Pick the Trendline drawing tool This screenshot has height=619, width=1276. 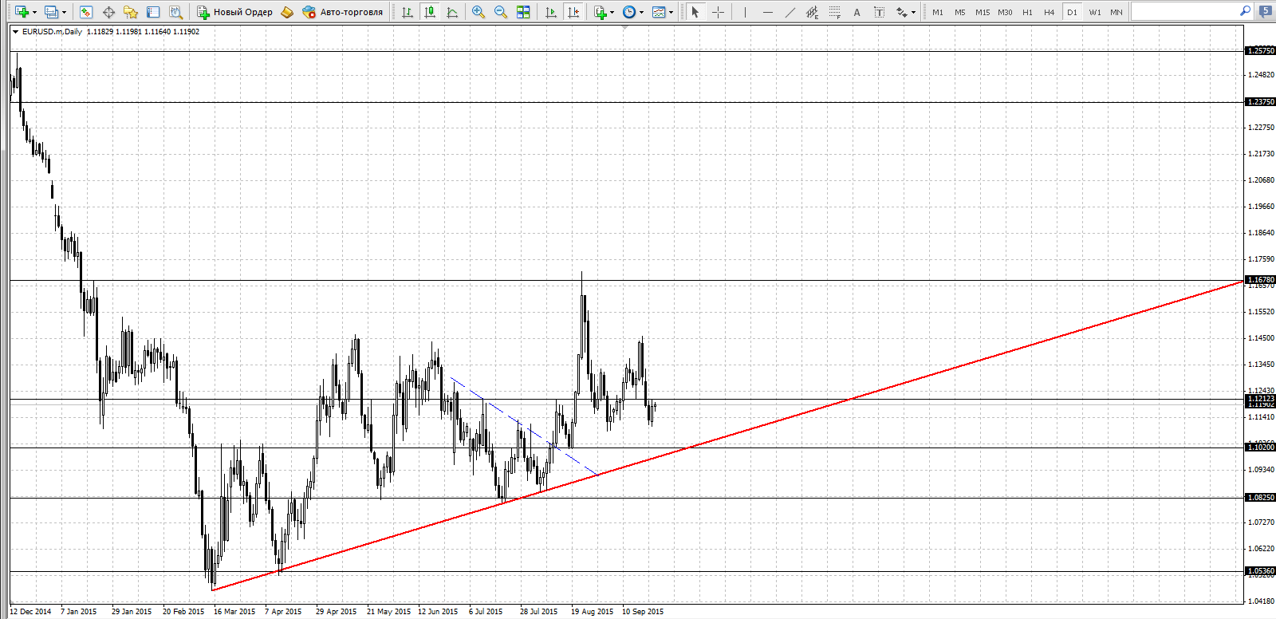tap(790, 12)
